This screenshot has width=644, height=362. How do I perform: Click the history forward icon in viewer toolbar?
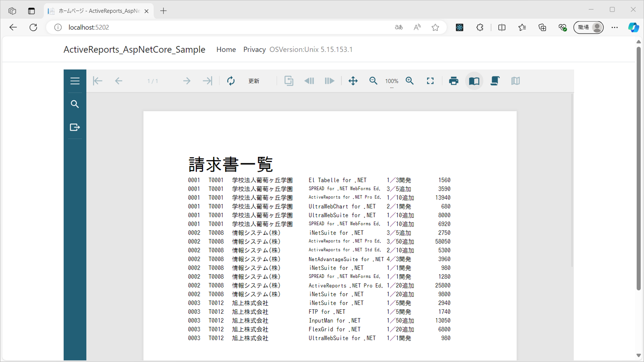(330, 81)
